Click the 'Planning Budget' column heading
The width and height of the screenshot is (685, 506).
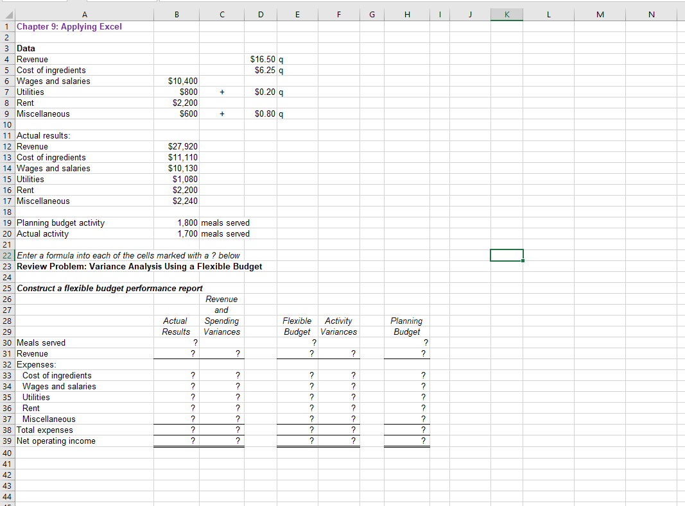click(x=407, y=326)
